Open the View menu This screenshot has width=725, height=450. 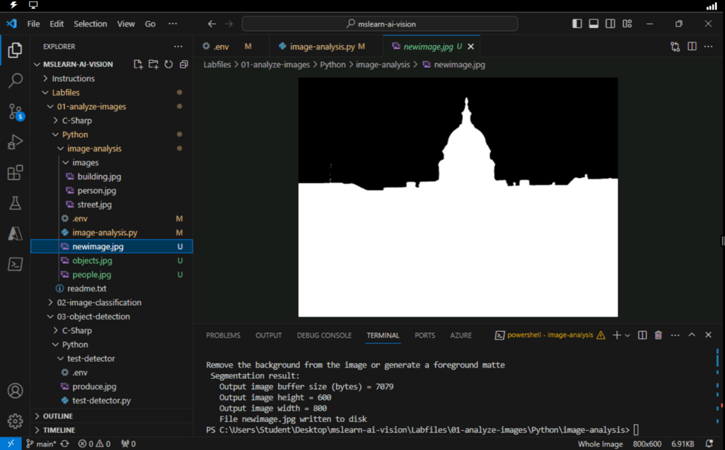point(126,23)
